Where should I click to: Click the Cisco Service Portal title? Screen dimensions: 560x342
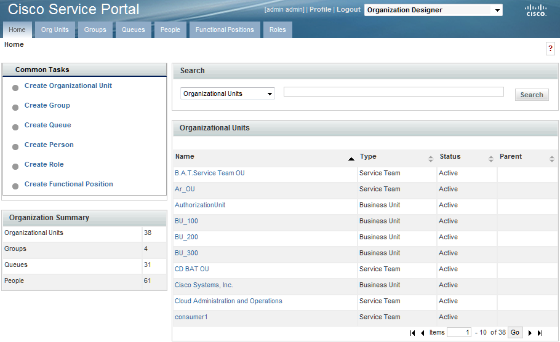tap(74, 9)
